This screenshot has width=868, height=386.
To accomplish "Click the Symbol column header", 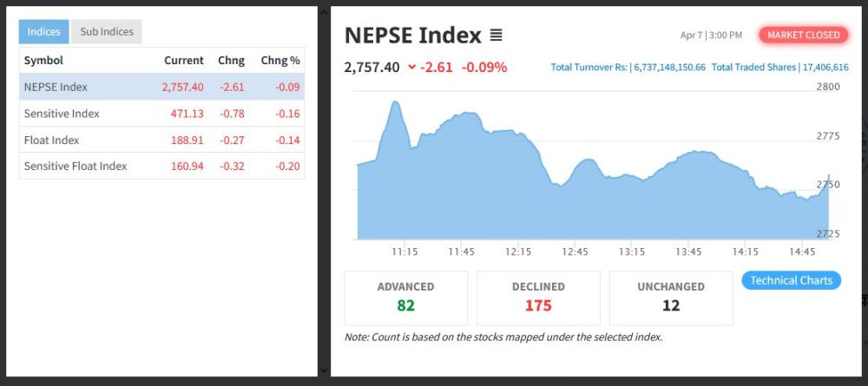I will (43, 61).
